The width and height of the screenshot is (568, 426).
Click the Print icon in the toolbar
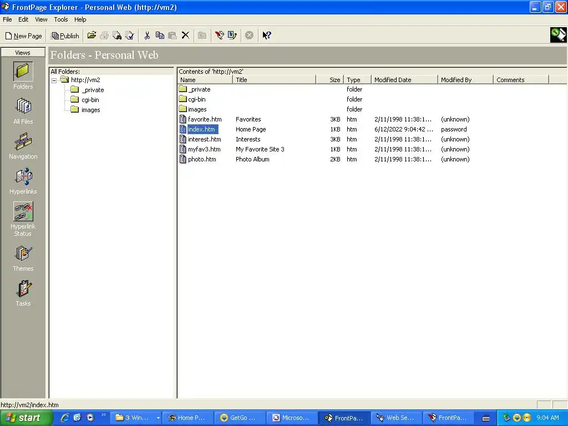104,35
